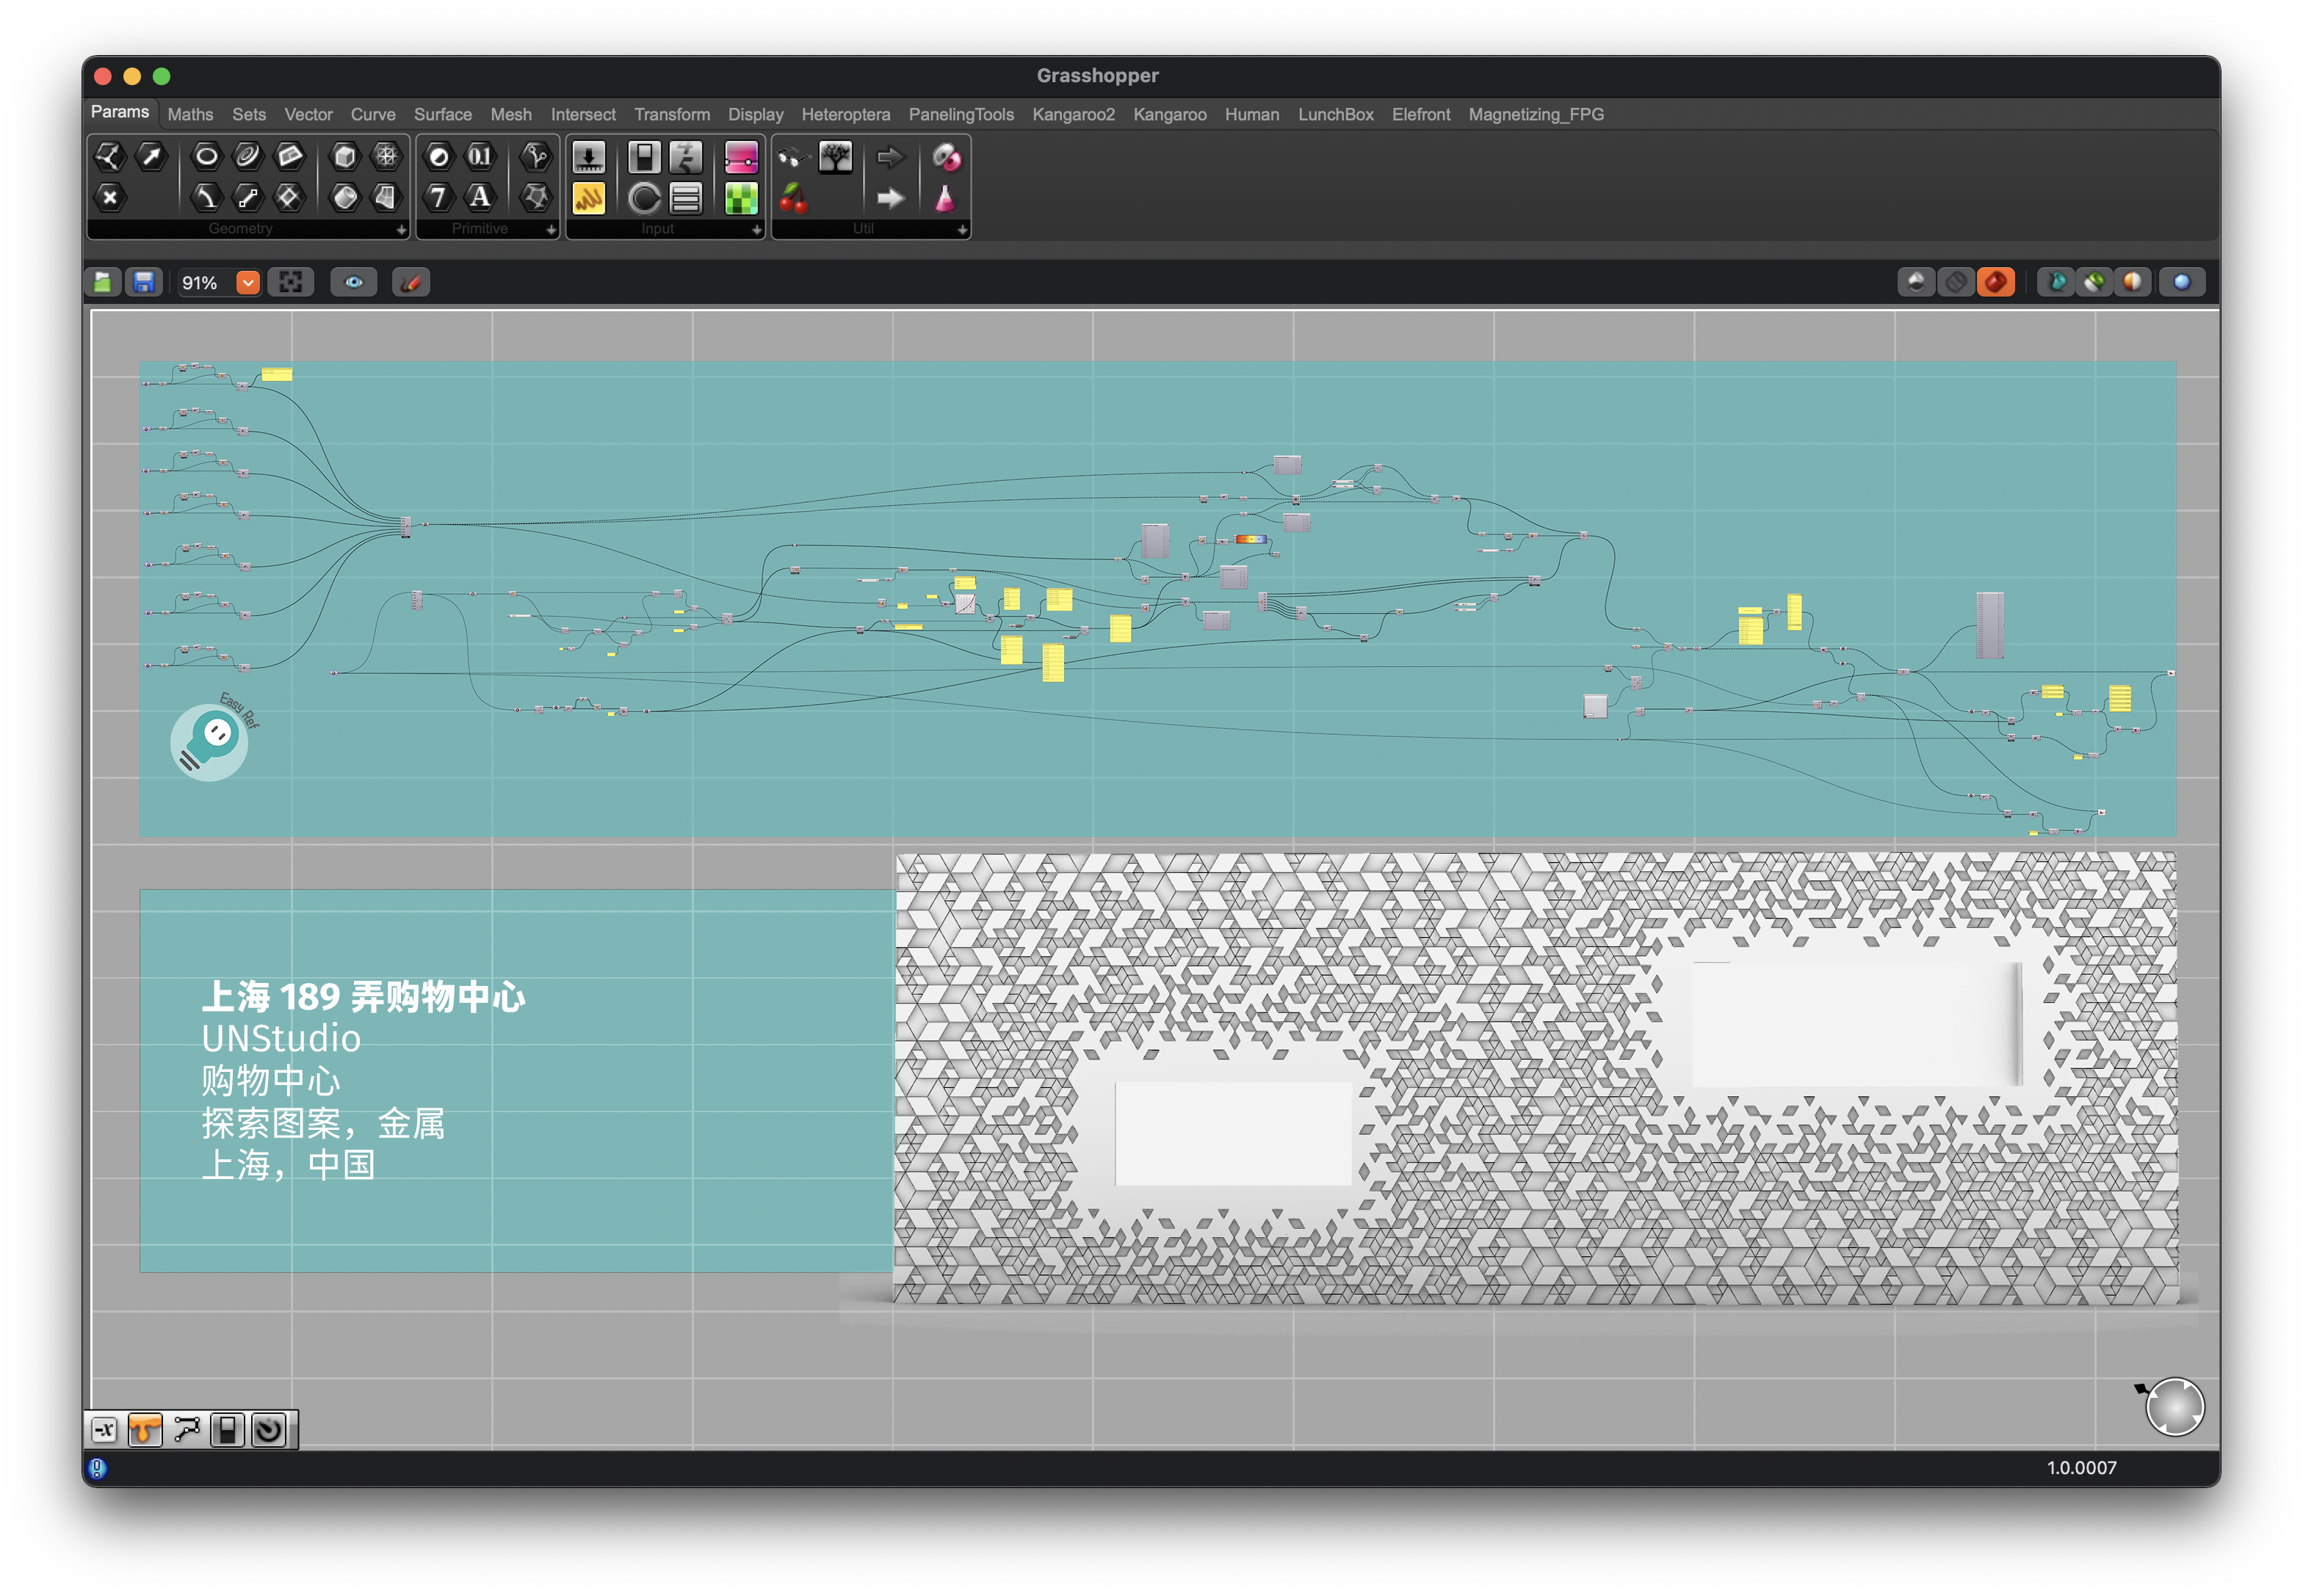The width and height of the screenshot is (2303, 1596).
Task: Enable shaded red preview mode
Action: pyautogui.click(x=1996, y=283)
